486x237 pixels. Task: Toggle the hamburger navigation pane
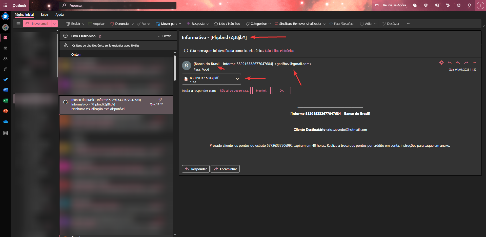coord(18,24)
